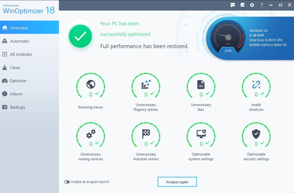This screenshot has width=294, height=193.
Task: Open Unnecessary Autostart entries flag icon
Action: point(146,134)
